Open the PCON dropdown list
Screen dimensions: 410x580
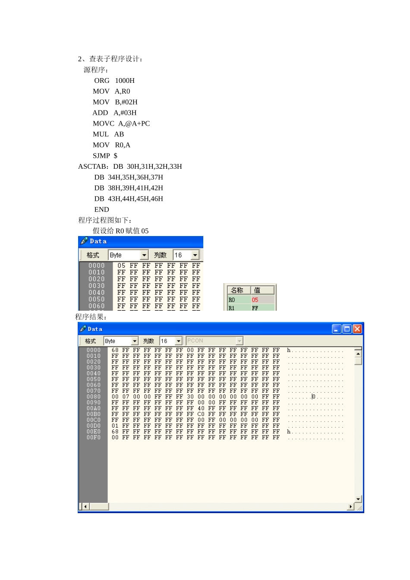(x=240, y=341)
